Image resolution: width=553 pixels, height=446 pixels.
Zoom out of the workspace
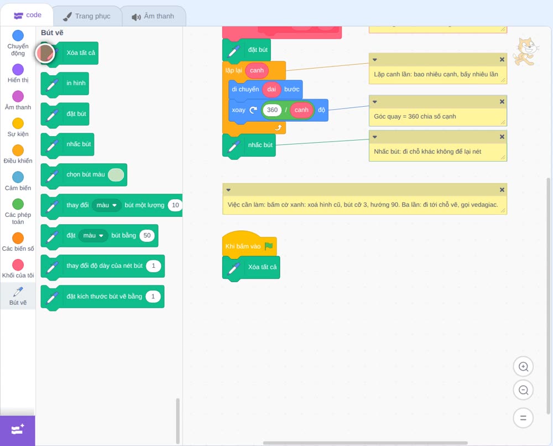point(523,390)
